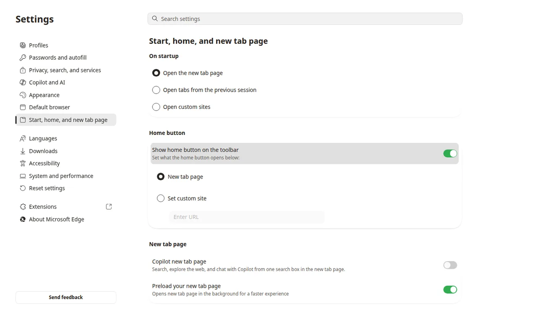Viewport: 538px width, 316px height.
Task: Choose the Open custom sites option
Action: pyautogui.click(x=156, y=107)
